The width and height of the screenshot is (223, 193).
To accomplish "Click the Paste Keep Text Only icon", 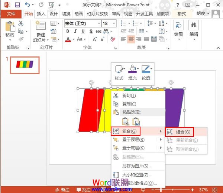I will click(x=126, y=122).
